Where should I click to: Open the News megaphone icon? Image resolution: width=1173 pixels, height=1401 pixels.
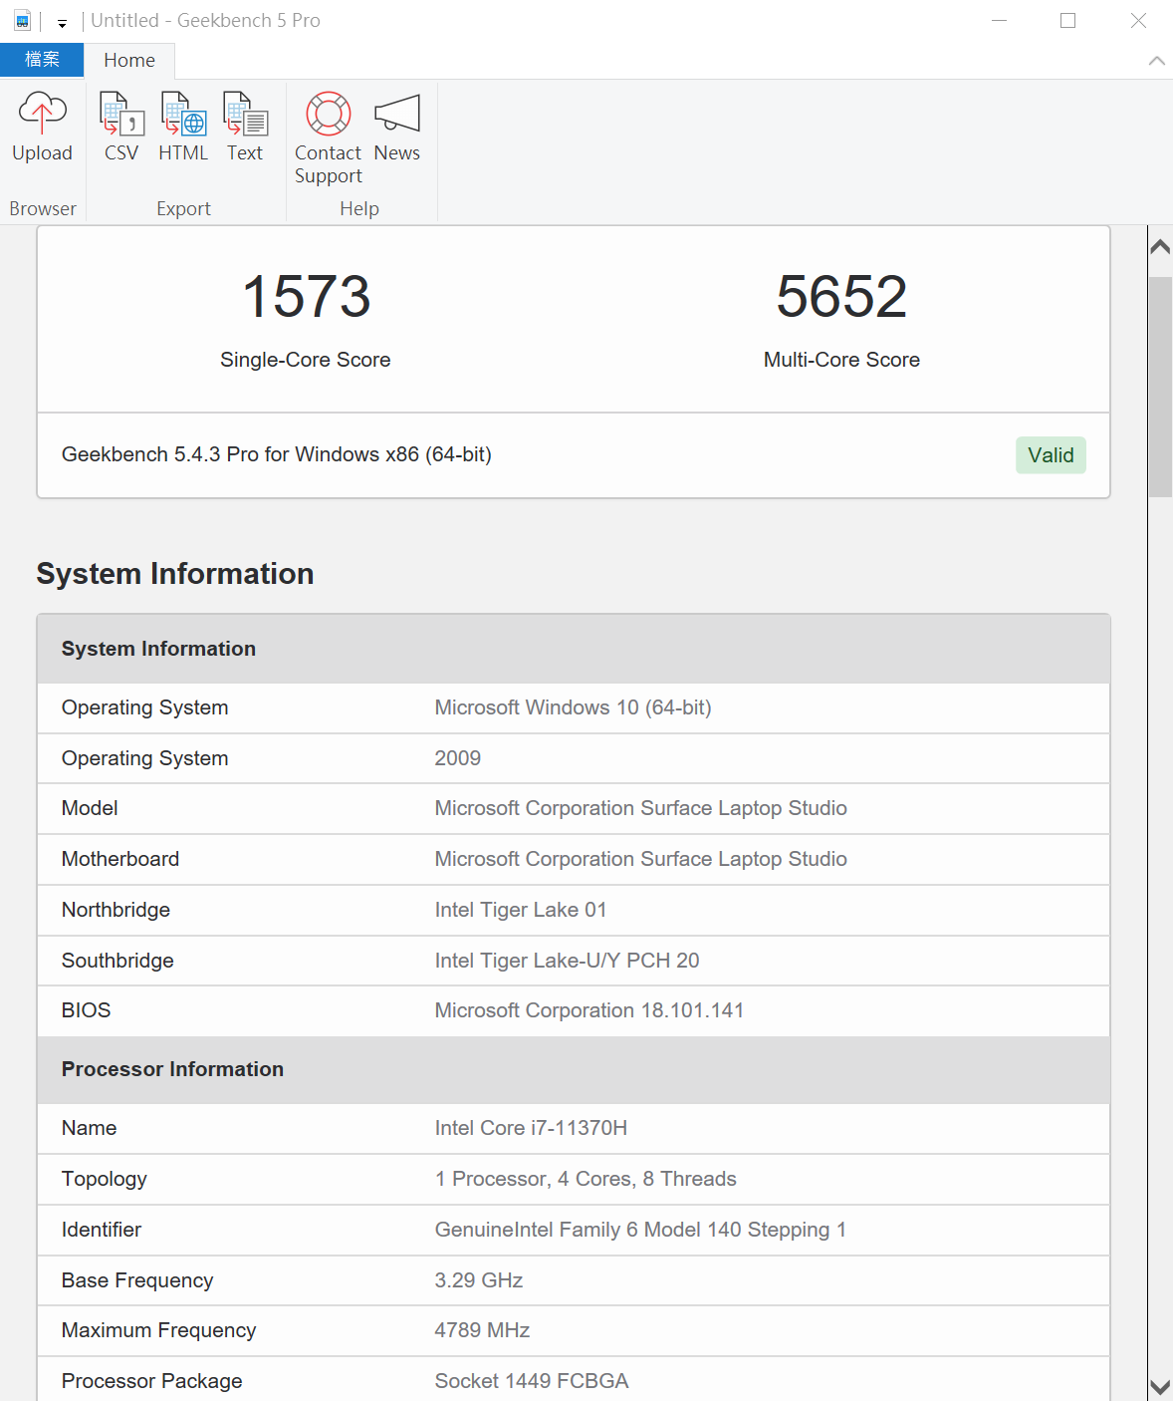(x=396, y=114)
